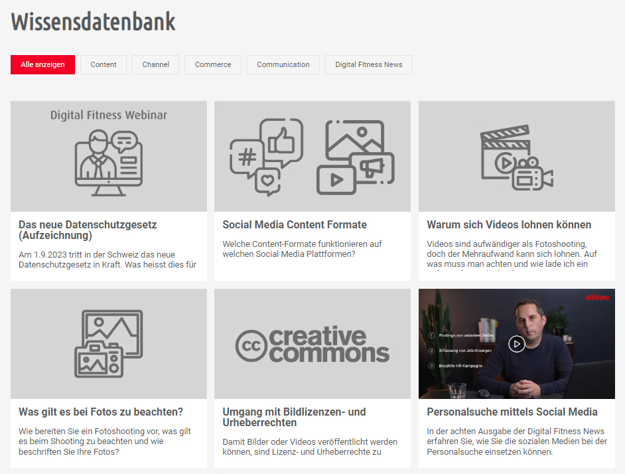
Task: Filter articles by Channel
Action: pos(155,64)
